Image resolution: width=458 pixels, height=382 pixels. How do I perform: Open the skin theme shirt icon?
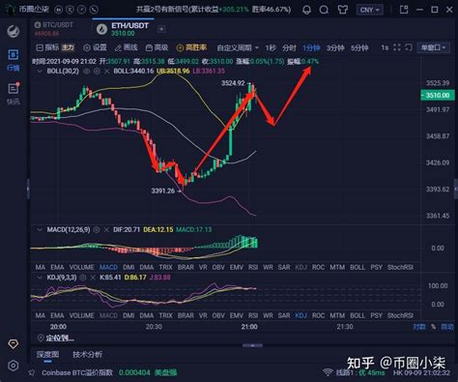click(x=342, y=10)
